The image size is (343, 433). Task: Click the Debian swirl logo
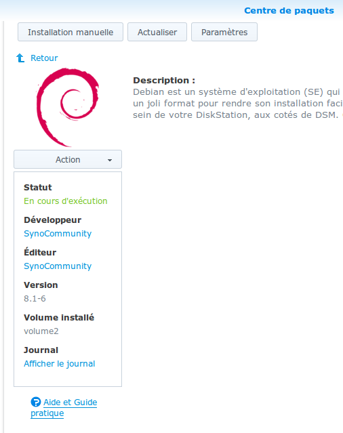tap(67, 107)
